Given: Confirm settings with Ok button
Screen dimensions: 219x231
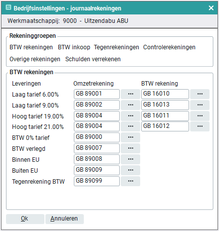Looking at the screenshot, I should coord(25,219).
